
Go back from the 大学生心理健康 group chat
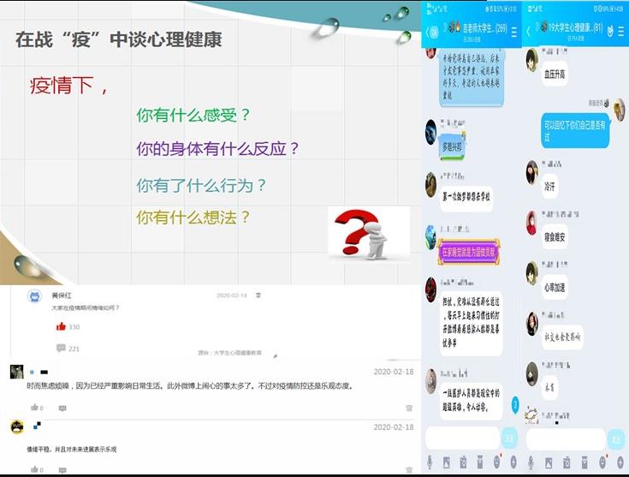pos(529,31)
